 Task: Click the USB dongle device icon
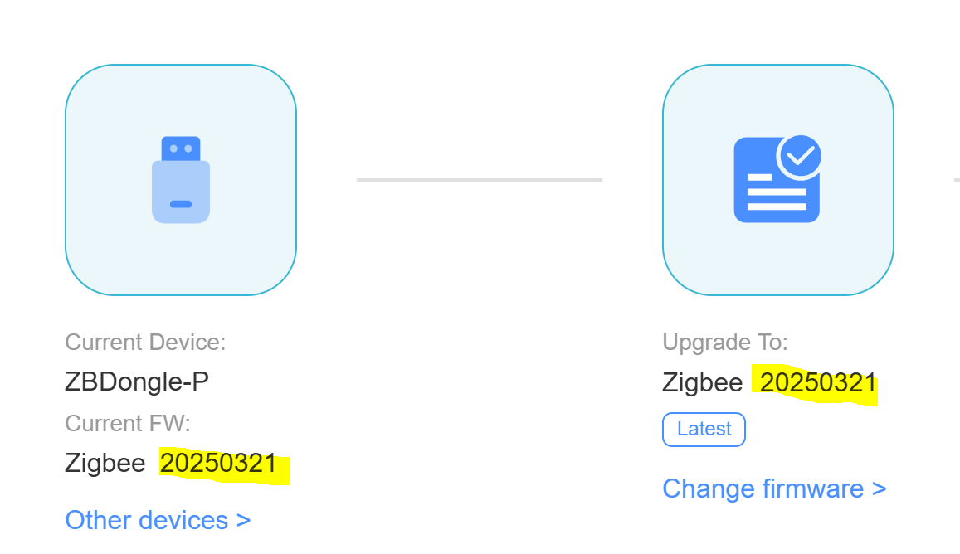tap(181, 180)
